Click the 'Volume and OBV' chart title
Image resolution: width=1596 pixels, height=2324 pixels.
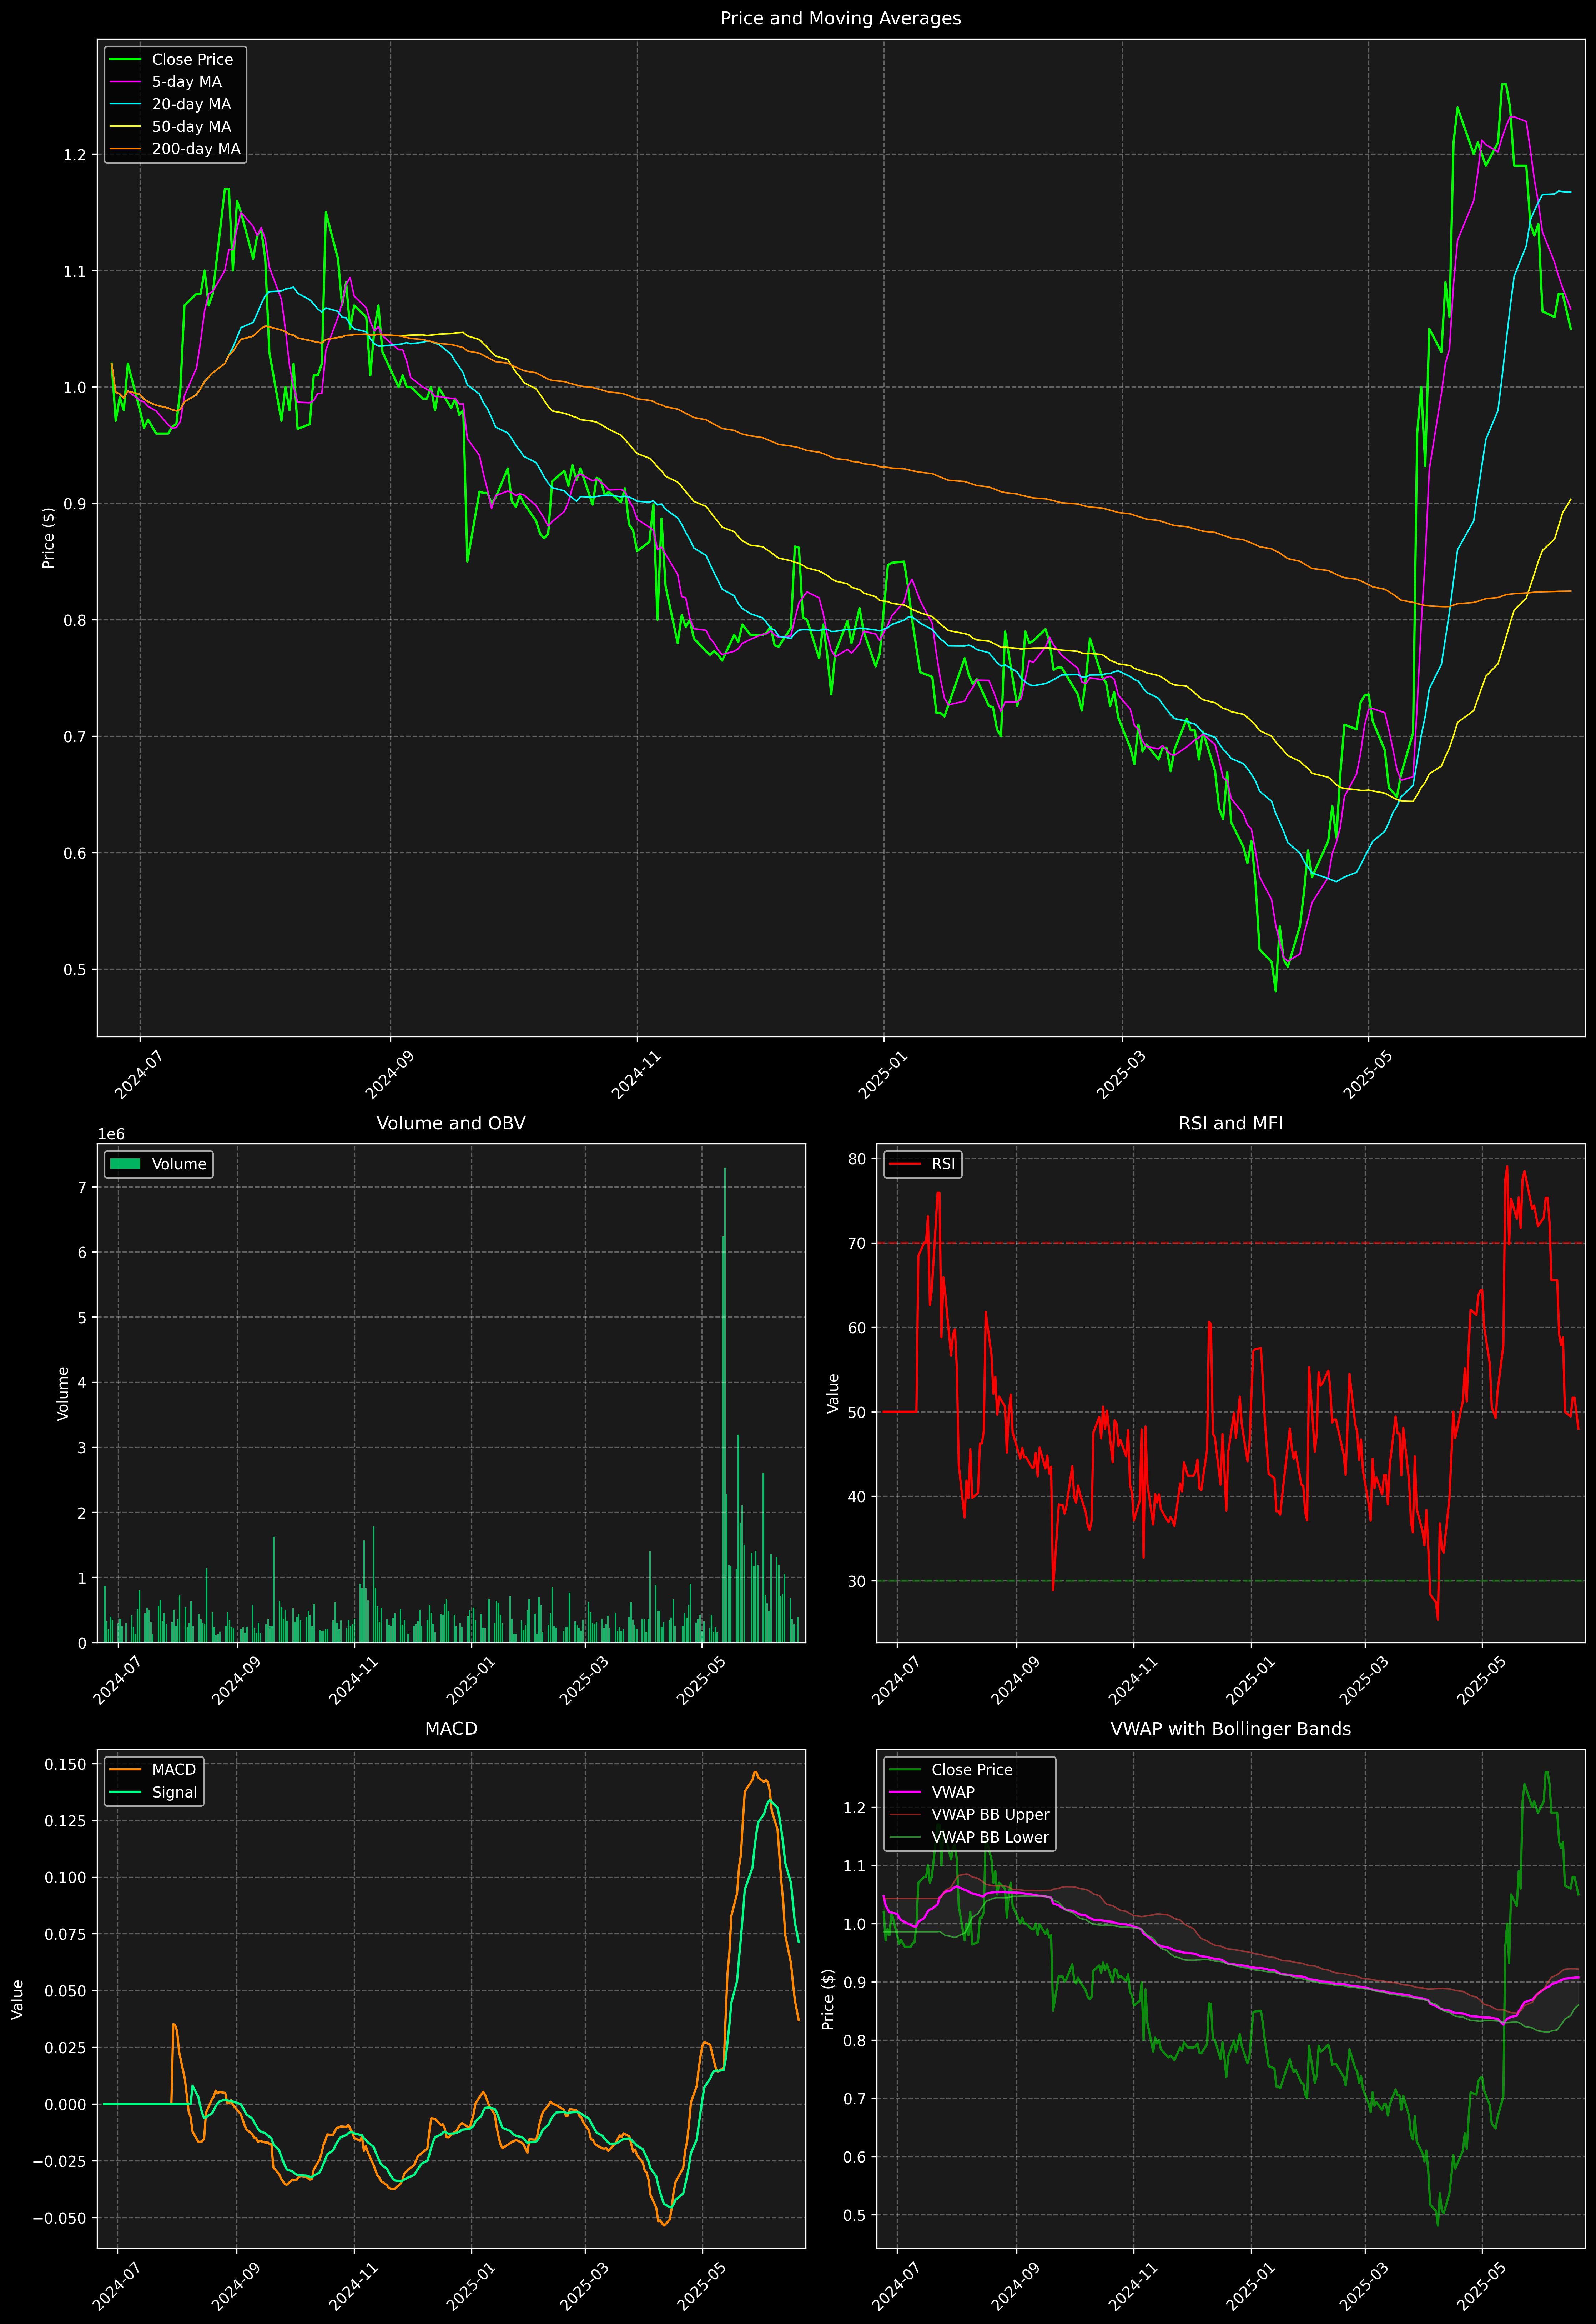coord(450,1124)
